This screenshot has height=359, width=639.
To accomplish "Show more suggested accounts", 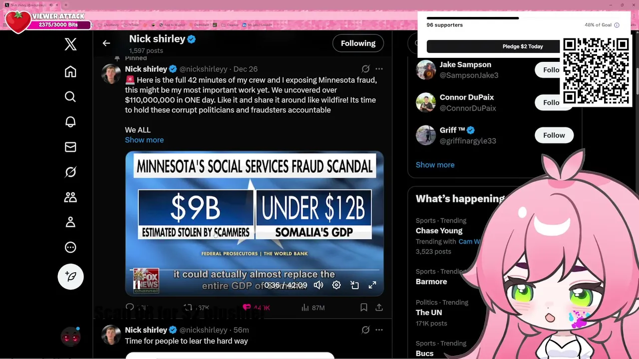I will tap(435, 165).
